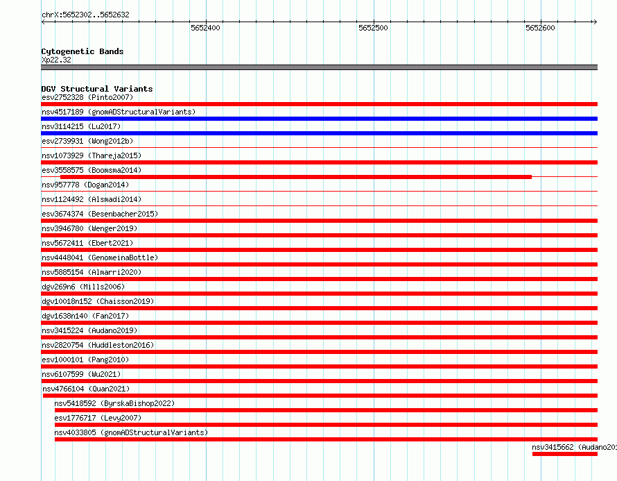Click the blue bar under nsv3114215
Viewport: 617px width, 481px height.
pyautogui.click(x=319, y=133)
